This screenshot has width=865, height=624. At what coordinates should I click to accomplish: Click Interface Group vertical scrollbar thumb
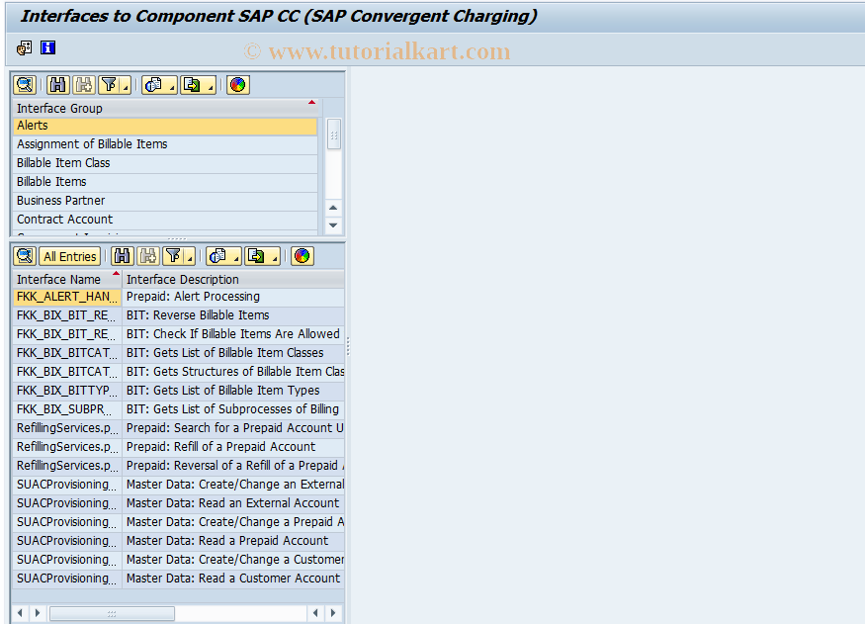click(334, 134)
